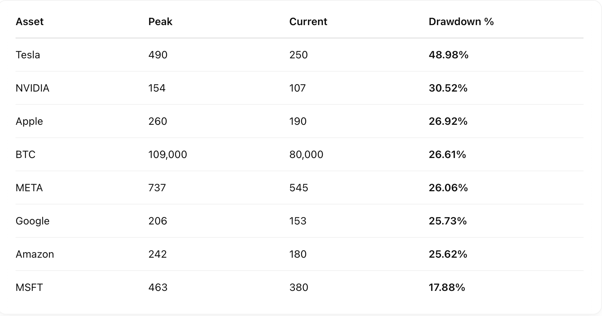Click the Asset column header
This screenshot has height=316, width=602.
click(x=30, y=22)
